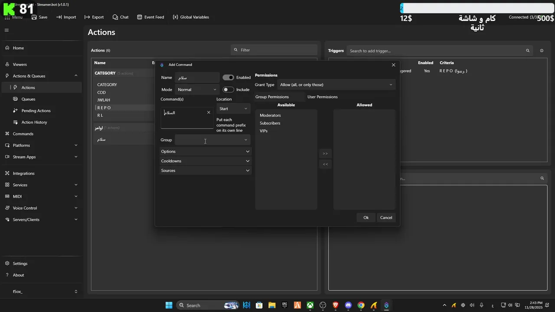This screenshot has height=312, width=555.
Task: Click the >> move to Allowed button
Action: [325, 153]
